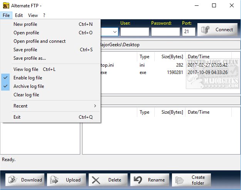This screenshot has height=190, width=241.
Task: Open the ? help menu
Action: point(44,15)
